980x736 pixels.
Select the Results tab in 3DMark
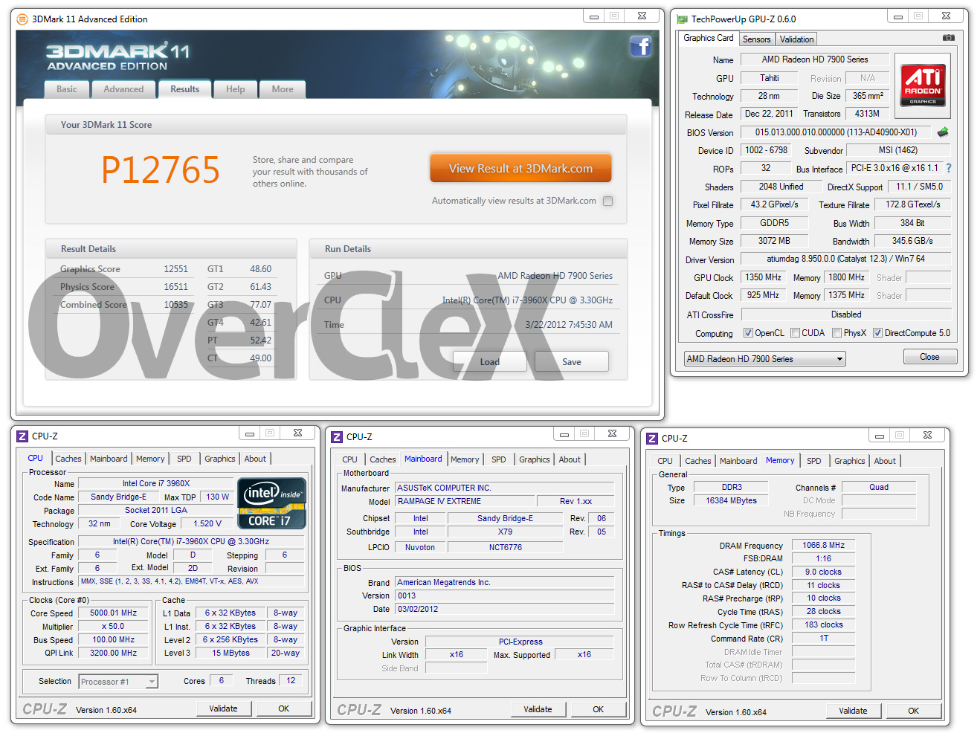185,89
